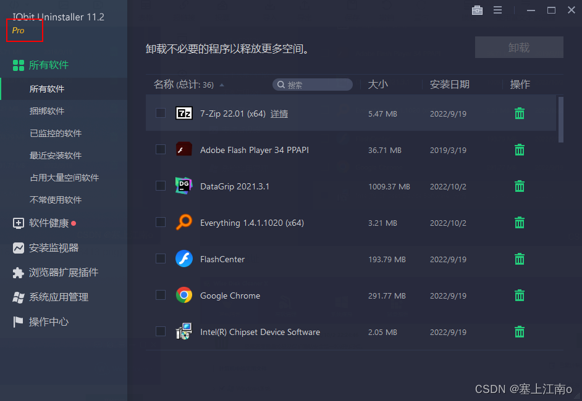Viewport: 582px width, 401px height.
Task: Check the FlashCenter checkbox
Action: pos(161,258)
